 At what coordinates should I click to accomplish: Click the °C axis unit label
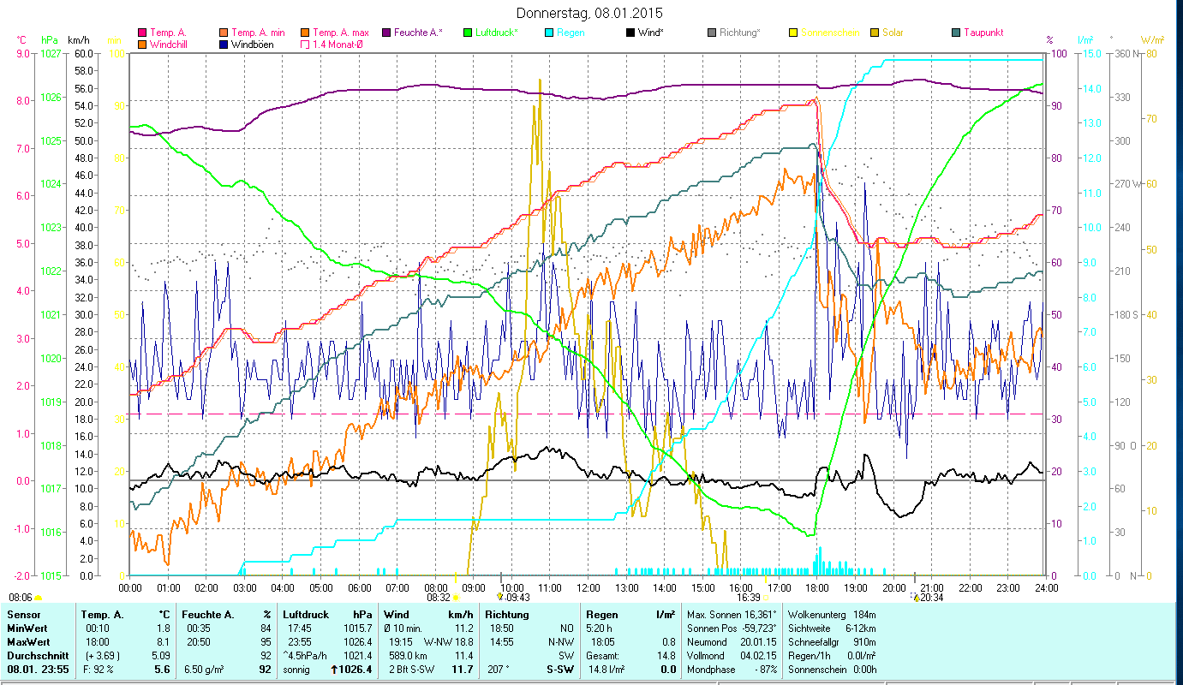(x=21, y=39)
